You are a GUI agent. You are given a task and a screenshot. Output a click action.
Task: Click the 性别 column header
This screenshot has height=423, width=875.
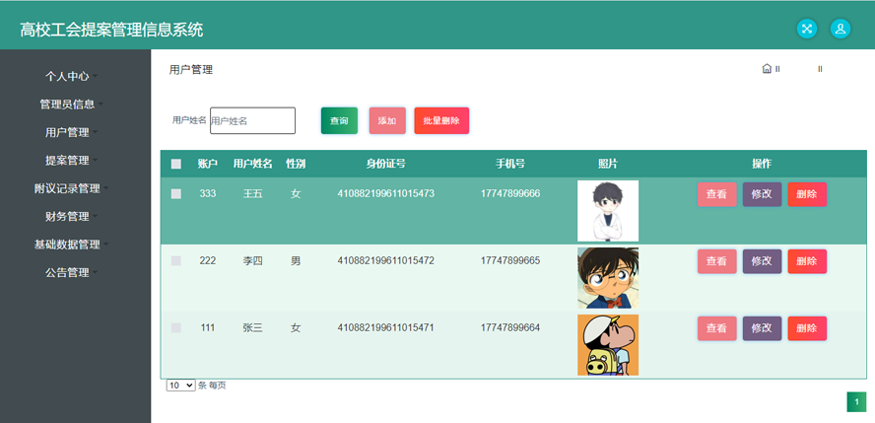pyautogui.click(x=296, y=164)
